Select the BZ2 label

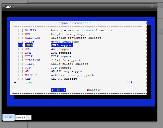click(28, 34)
